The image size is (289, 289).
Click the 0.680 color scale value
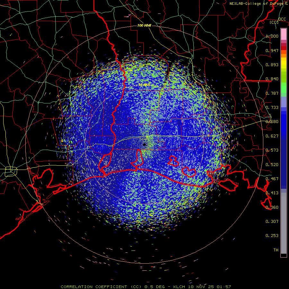(x=272, y=122)
